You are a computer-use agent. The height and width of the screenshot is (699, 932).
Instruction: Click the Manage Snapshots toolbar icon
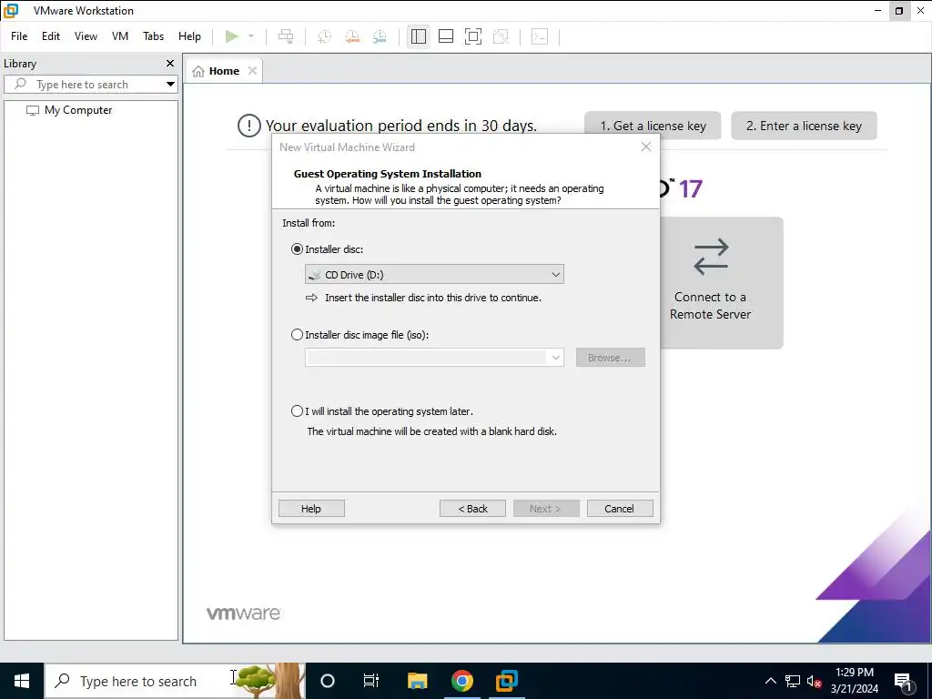coord(380,36)
